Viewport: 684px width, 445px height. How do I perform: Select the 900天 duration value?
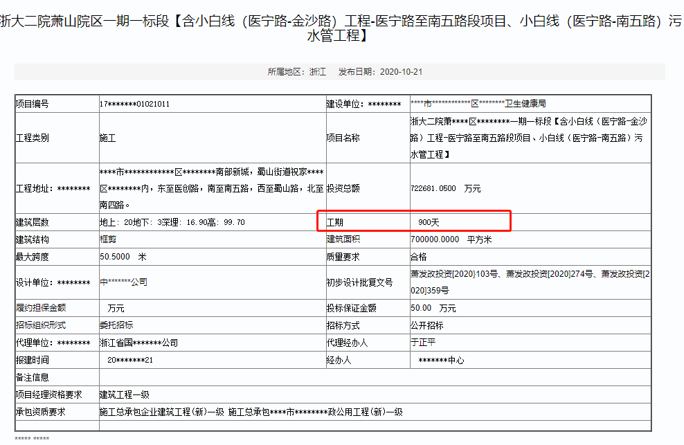[x=429, y=223]
